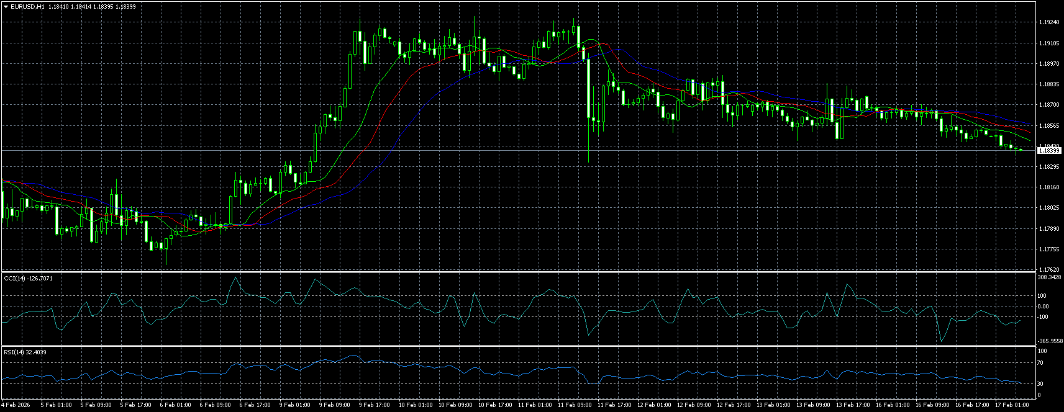Click the CCI scale minimum -365.9558
The image size is (1064, 412).
[1050, 341]
